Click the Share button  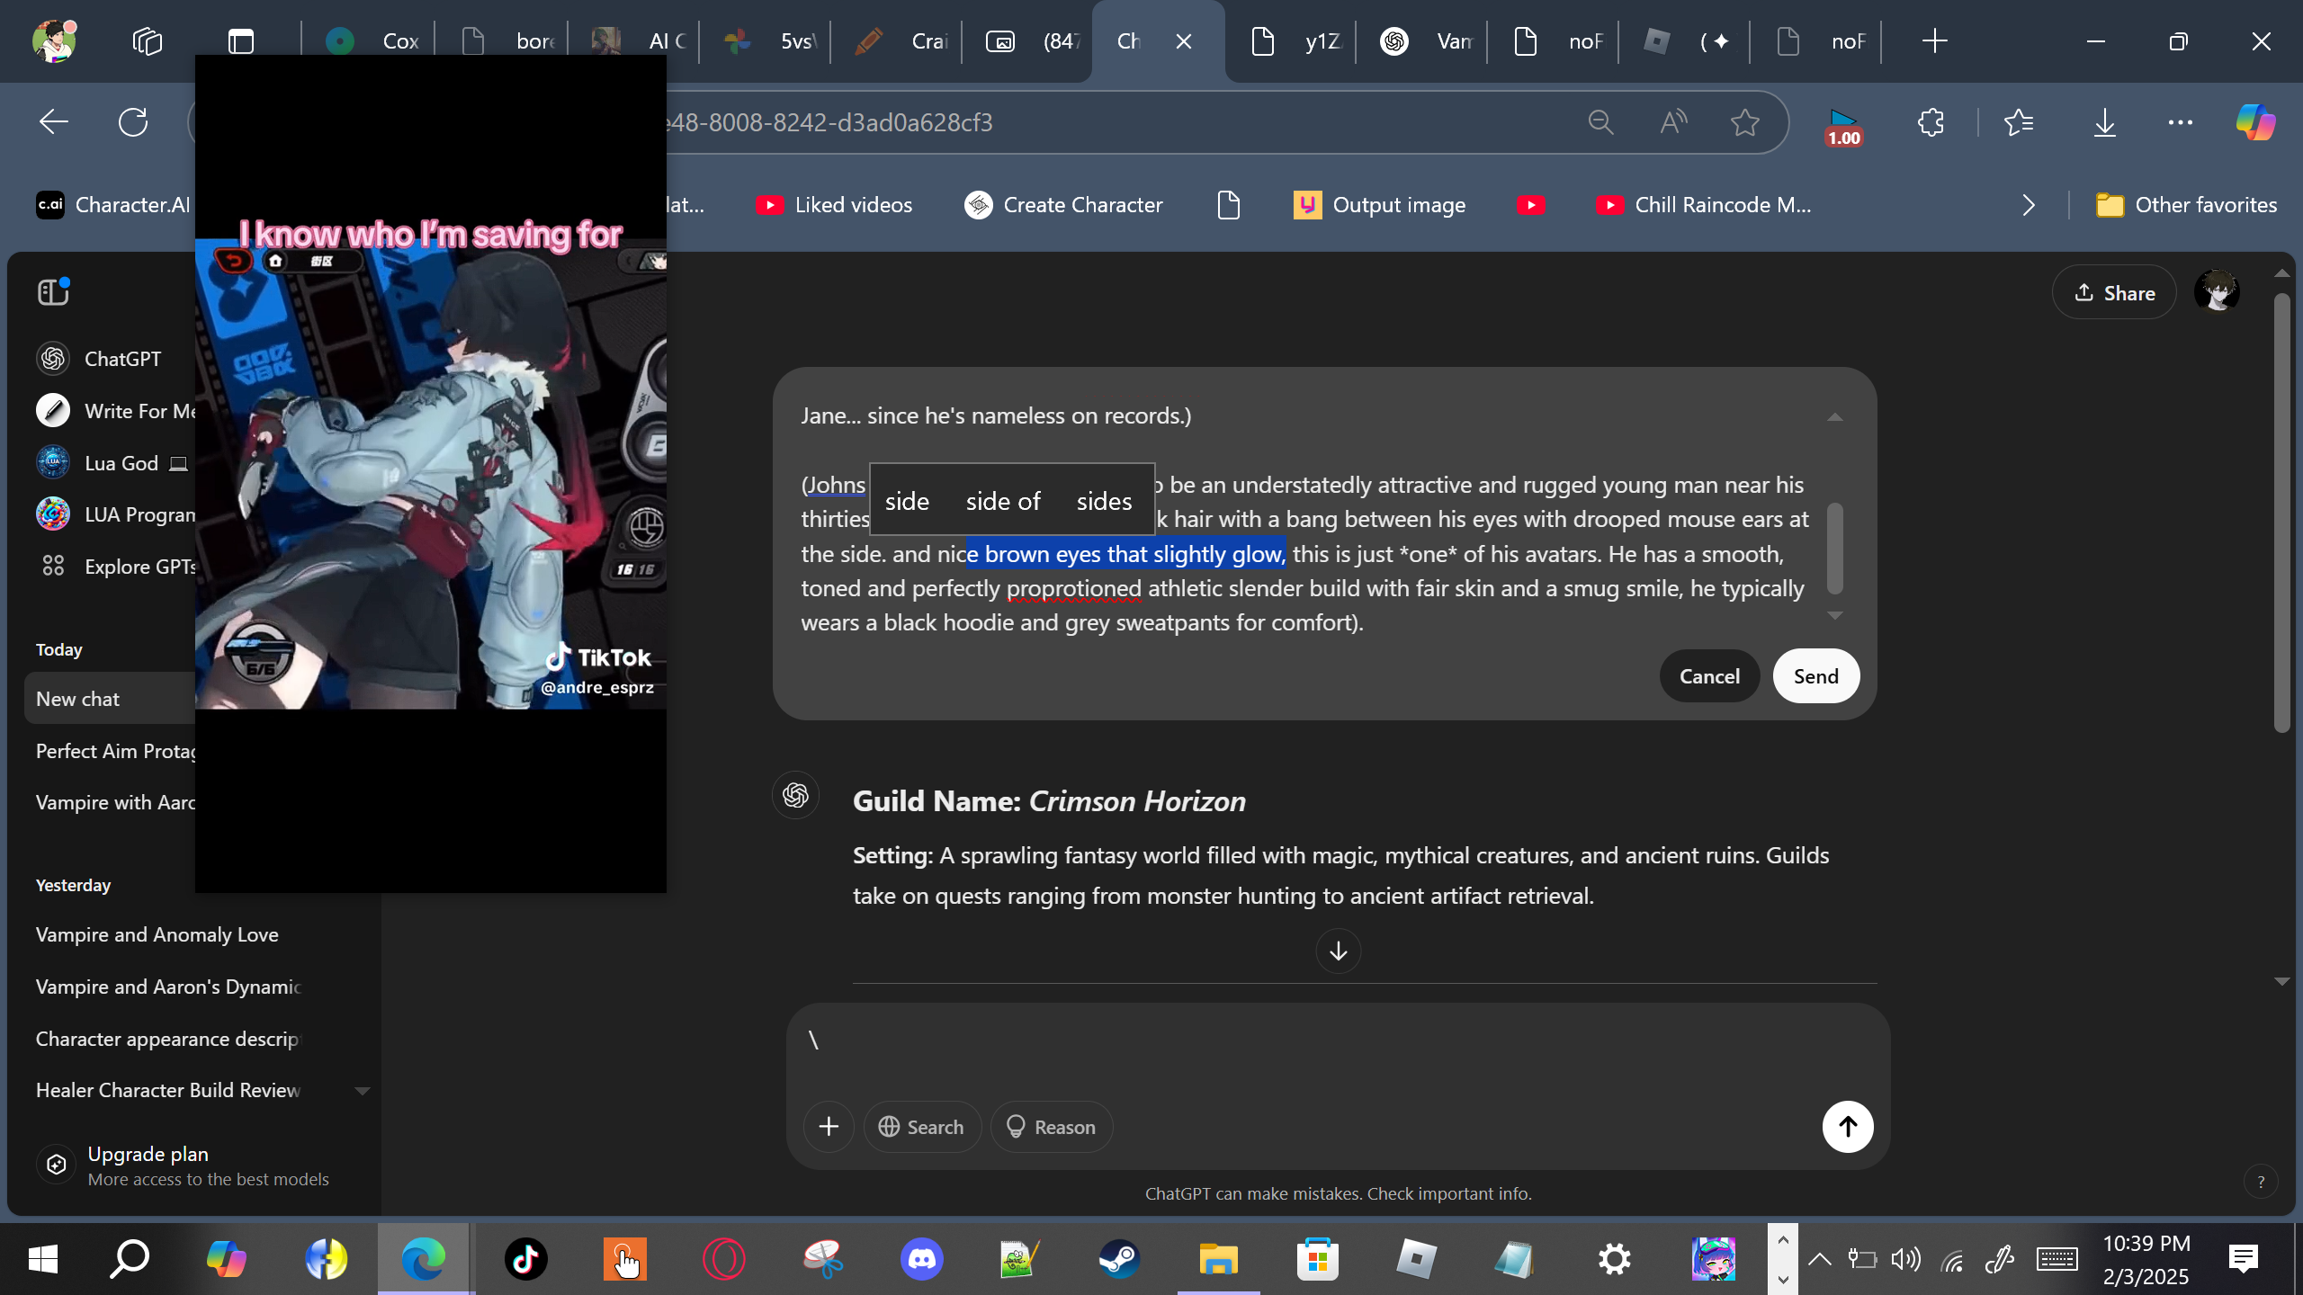2114,293
